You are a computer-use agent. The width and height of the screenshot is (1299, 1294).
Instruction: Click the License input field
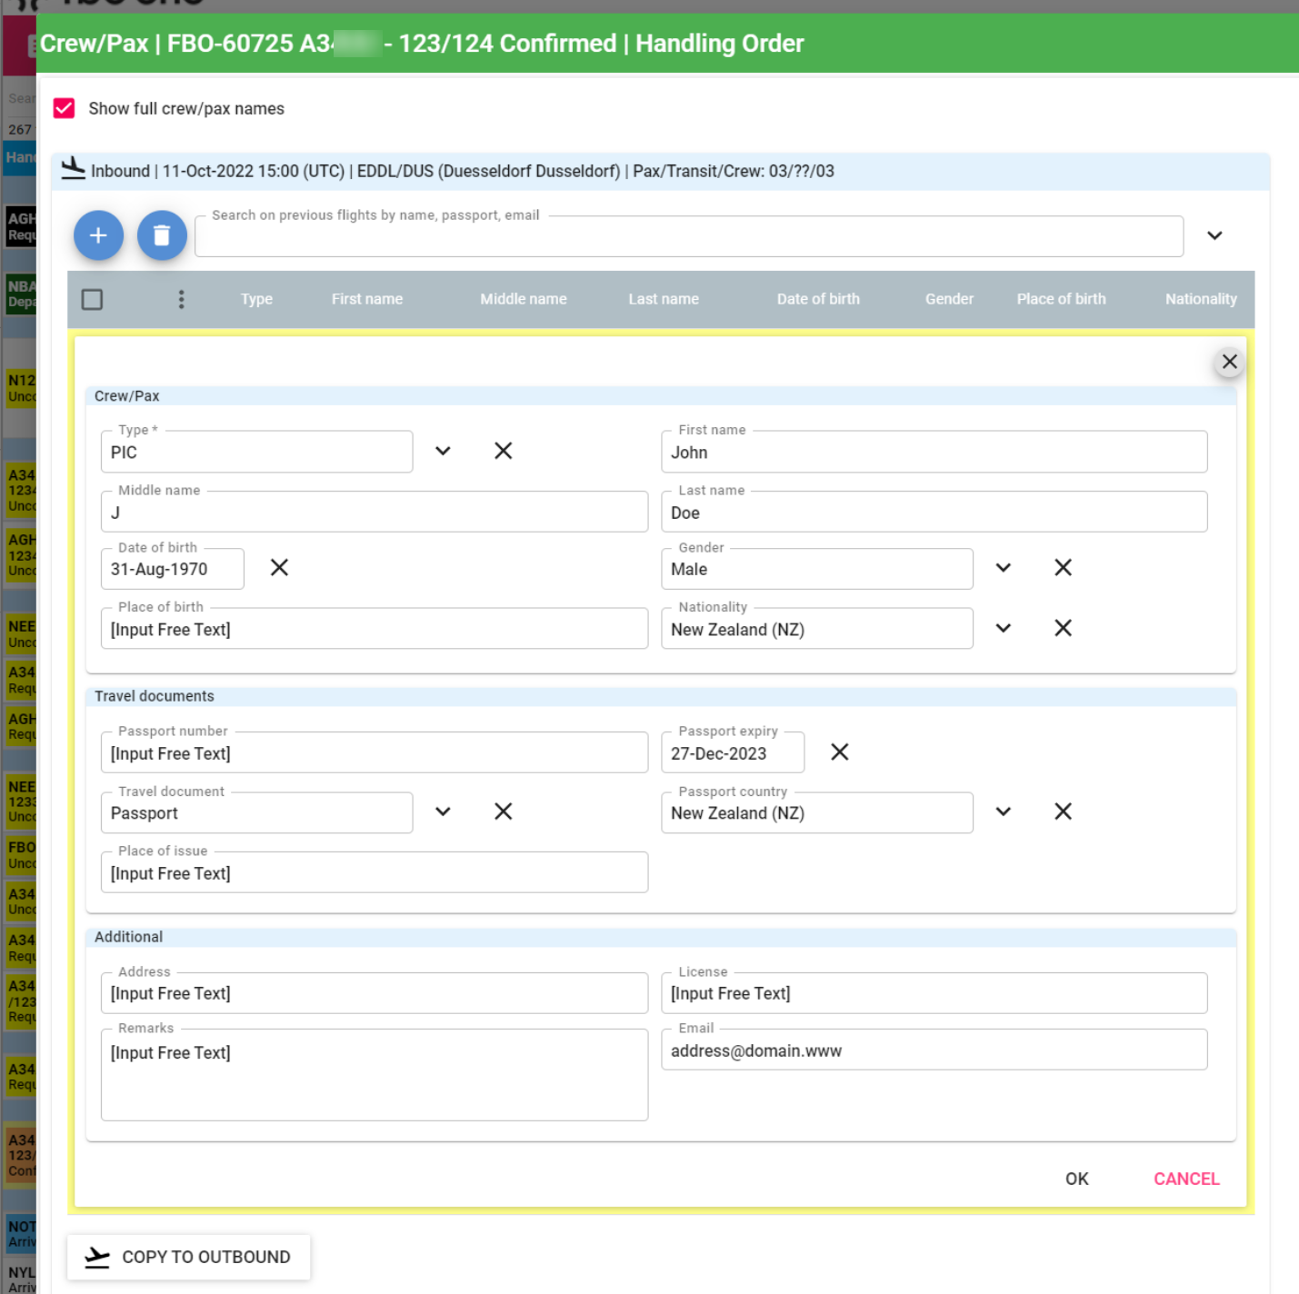tap(934, 993)
